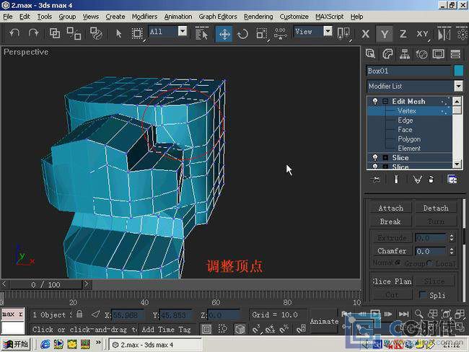The height and width of the screenshot is (352, 469).
Task: Select the Unlink Selection tool
Action: 74,33
